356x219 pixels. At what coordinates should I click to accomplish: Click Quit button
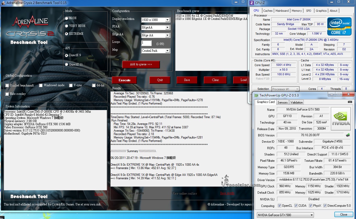click(160, 80)
